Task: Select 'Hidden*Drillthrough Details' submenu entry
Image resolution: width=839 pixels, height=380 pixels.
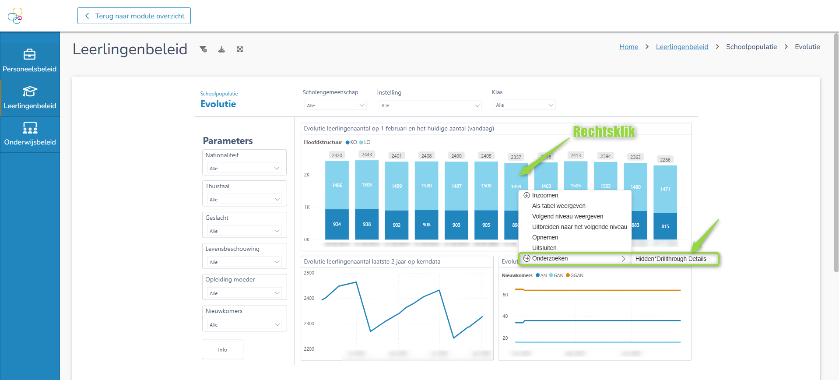Action: coord(670,259)
